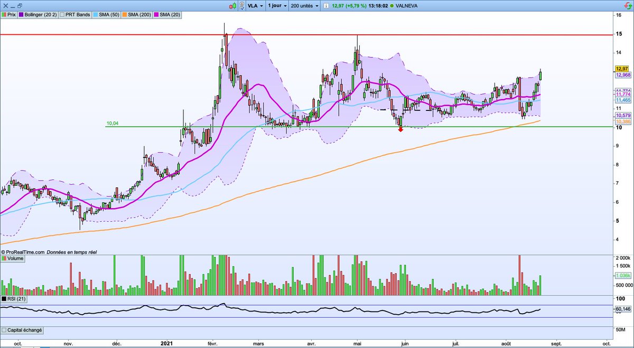The width and height of the screenshot is (634, 348).
Task: Enable the Capital échangé indicator checkbox
Action: pyautogui.click(x=4, y=330)
